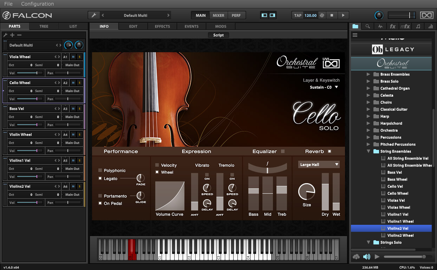Open the fx tab in browser
This screenshot has height=270, width=437.
pyautogui.click(x=393, y=26)
